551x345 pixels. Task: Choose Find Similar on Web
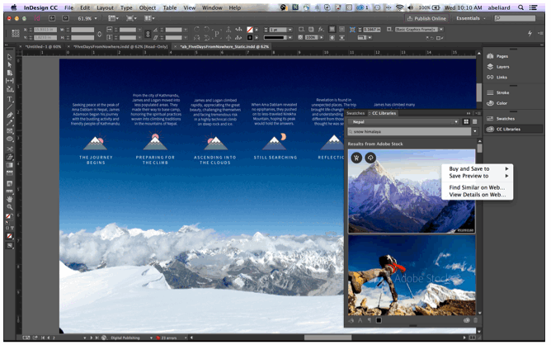pyautogui.click(x=477, y=187)
